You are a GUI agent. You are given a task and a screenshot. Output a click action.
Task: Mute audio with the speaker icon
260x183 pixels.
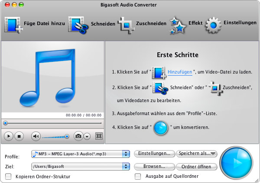tap(36, 136)
